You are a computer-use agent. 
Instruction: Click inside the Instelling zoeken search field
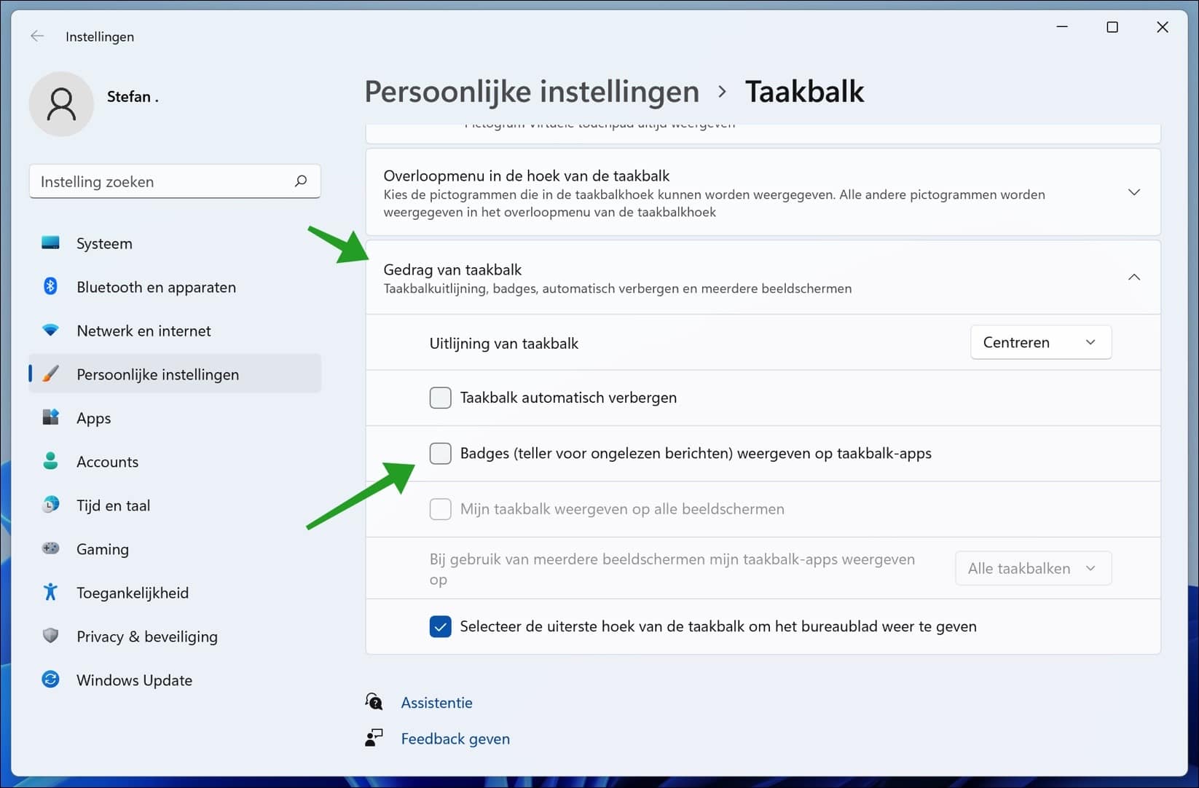click(x=146, y=181)
